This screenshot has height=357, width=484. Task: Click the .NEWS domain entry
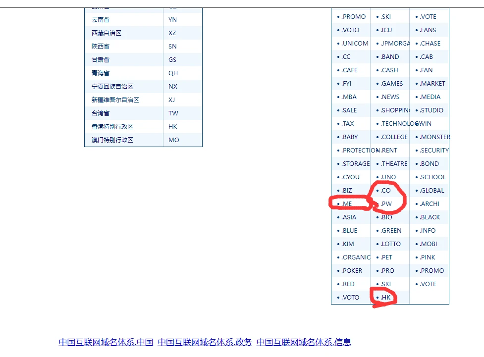coord(390,97)
